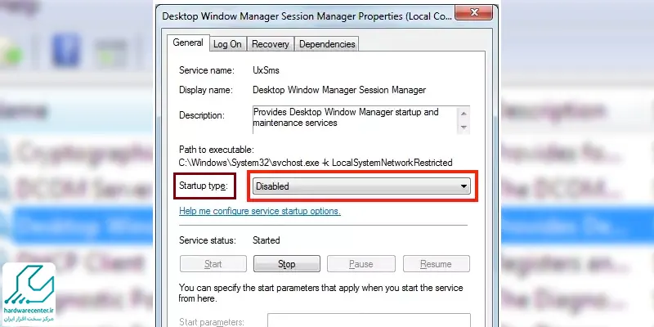Click the Start parameters text field

click(369, 320)
